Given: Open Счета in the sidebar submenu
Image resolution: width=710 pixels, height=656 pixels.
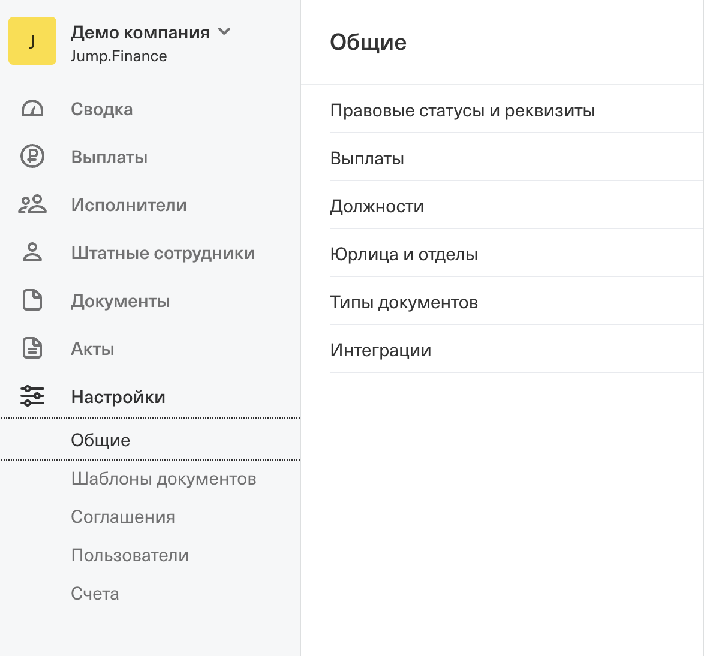Looking at the screenshot, I should pos(95,594).
